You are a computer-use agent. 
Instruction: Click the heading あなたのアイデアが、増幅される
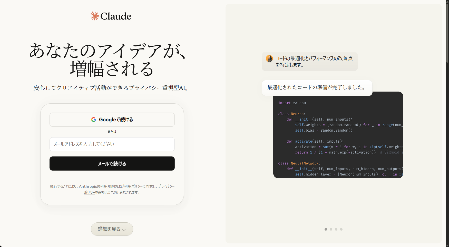109,60
